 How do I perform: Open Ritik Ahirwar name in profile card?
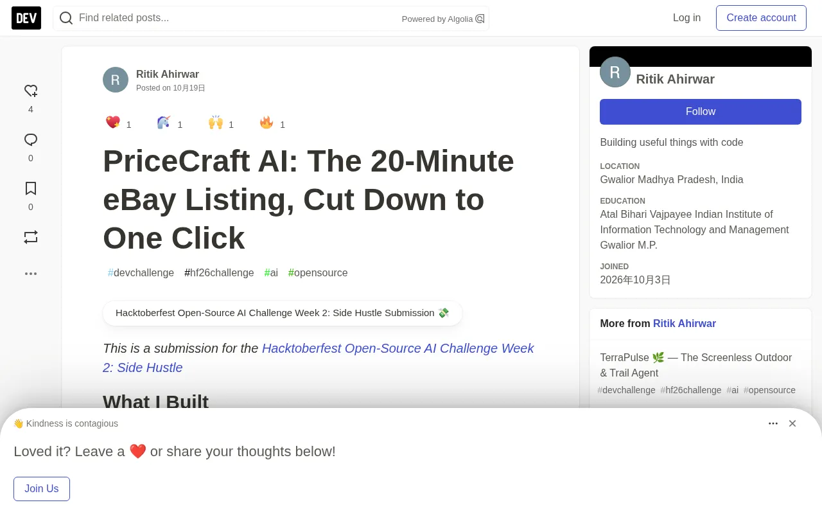tap(676, 79)
